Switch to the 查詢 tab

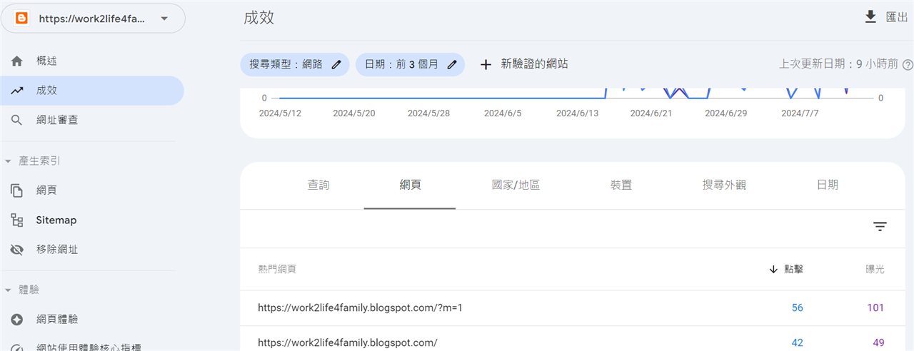click(318, 185)
